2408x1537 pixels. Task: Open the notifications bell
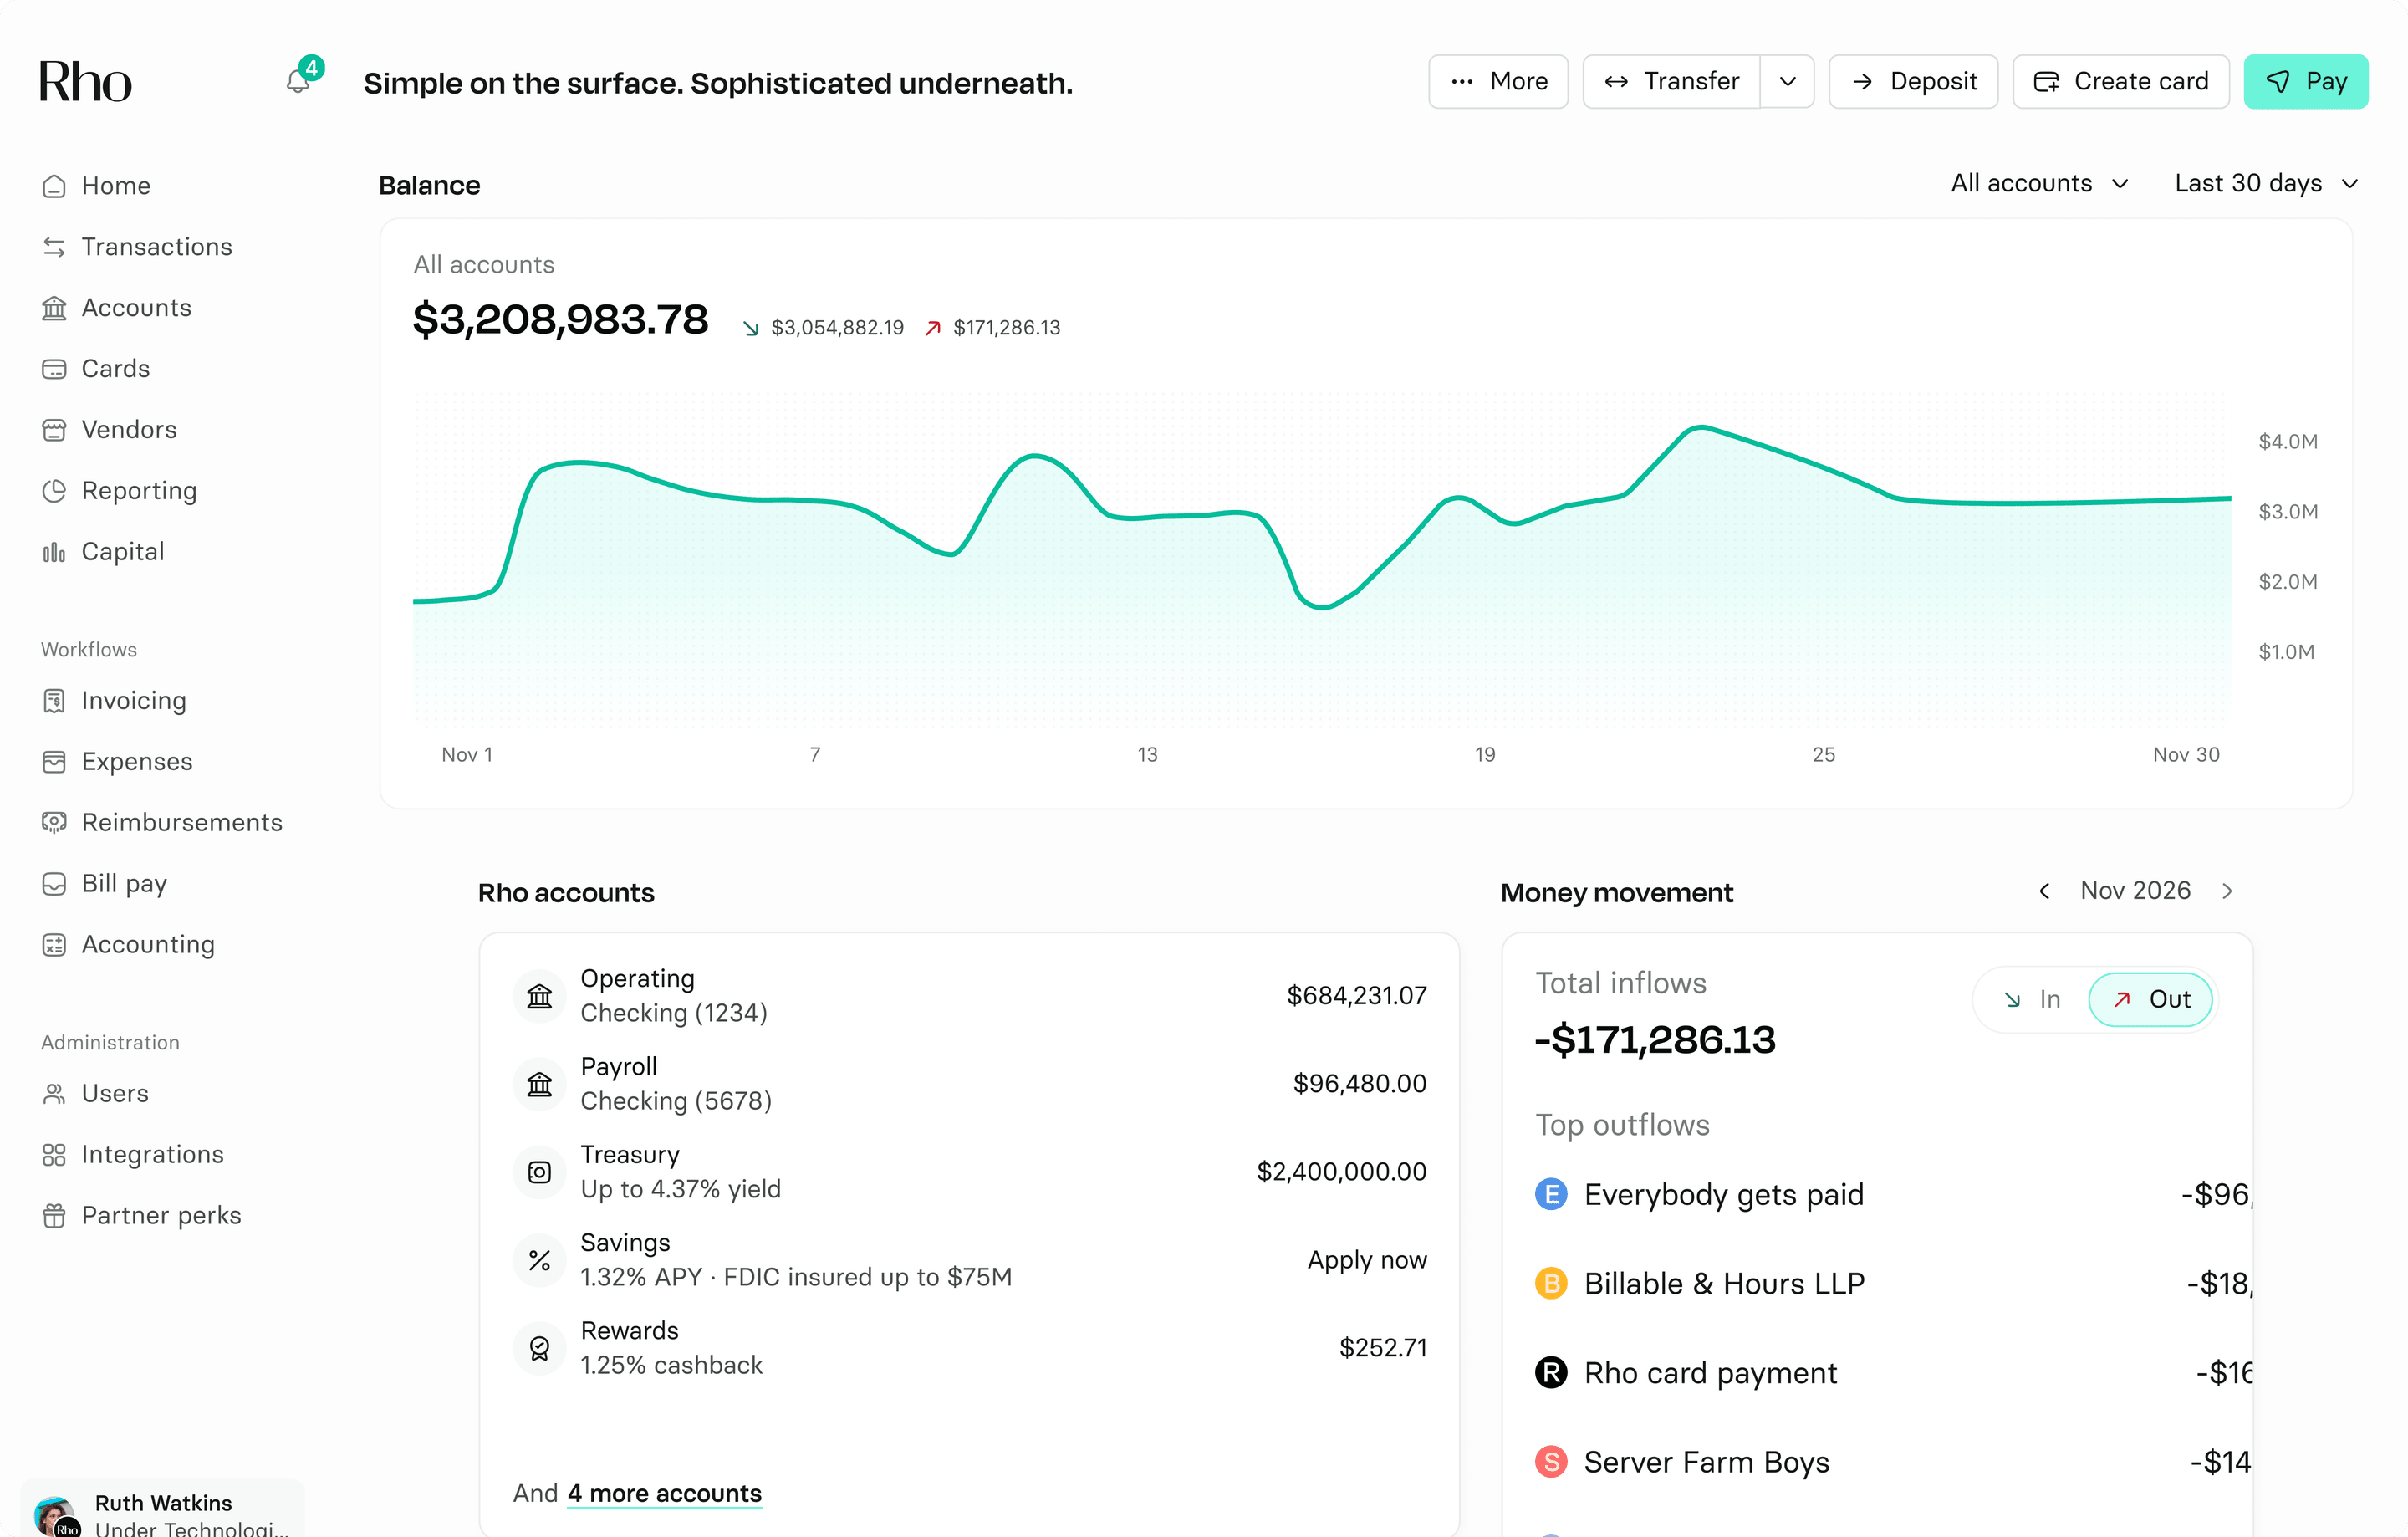(x=298, y=81)
